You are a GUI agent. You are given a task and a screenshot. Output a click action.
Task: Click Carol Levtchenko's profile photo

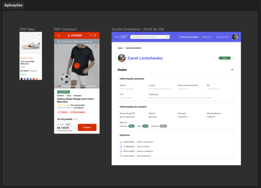tap(122, 58)
